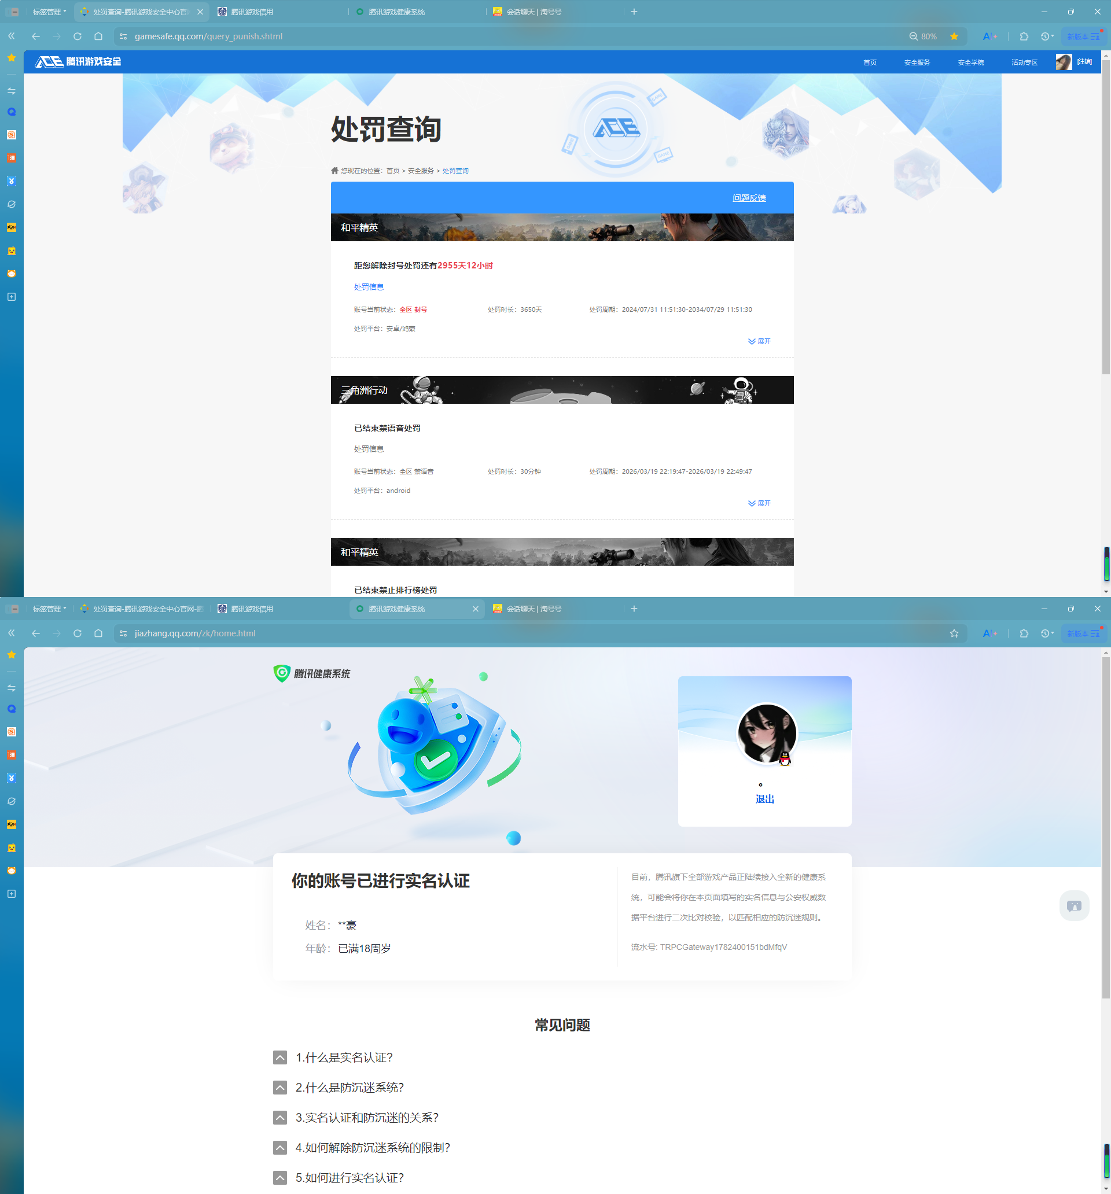
Task: View site info for gamesafe.qq.com
Action: pos(123,36)
